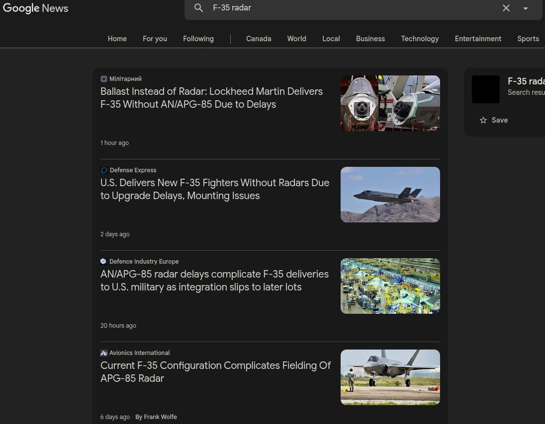545x424 pixels.
Task: Click the 2 days ago timestamp
Action: pyautogui.click(x=115, y=234)
